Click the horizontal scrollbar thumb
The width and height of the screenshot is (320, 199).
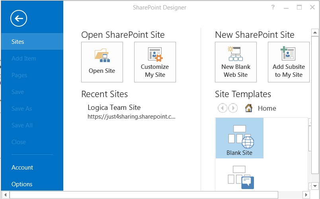click(x=144, y=195)
